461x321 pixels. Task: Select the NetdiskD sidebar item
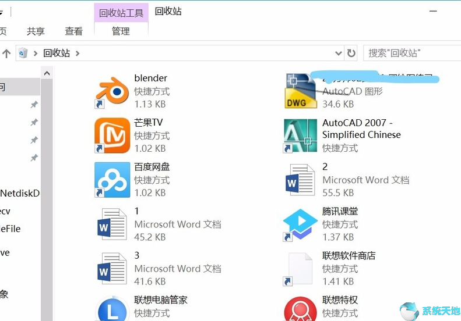pyautogui.click(x=20, y=193)
